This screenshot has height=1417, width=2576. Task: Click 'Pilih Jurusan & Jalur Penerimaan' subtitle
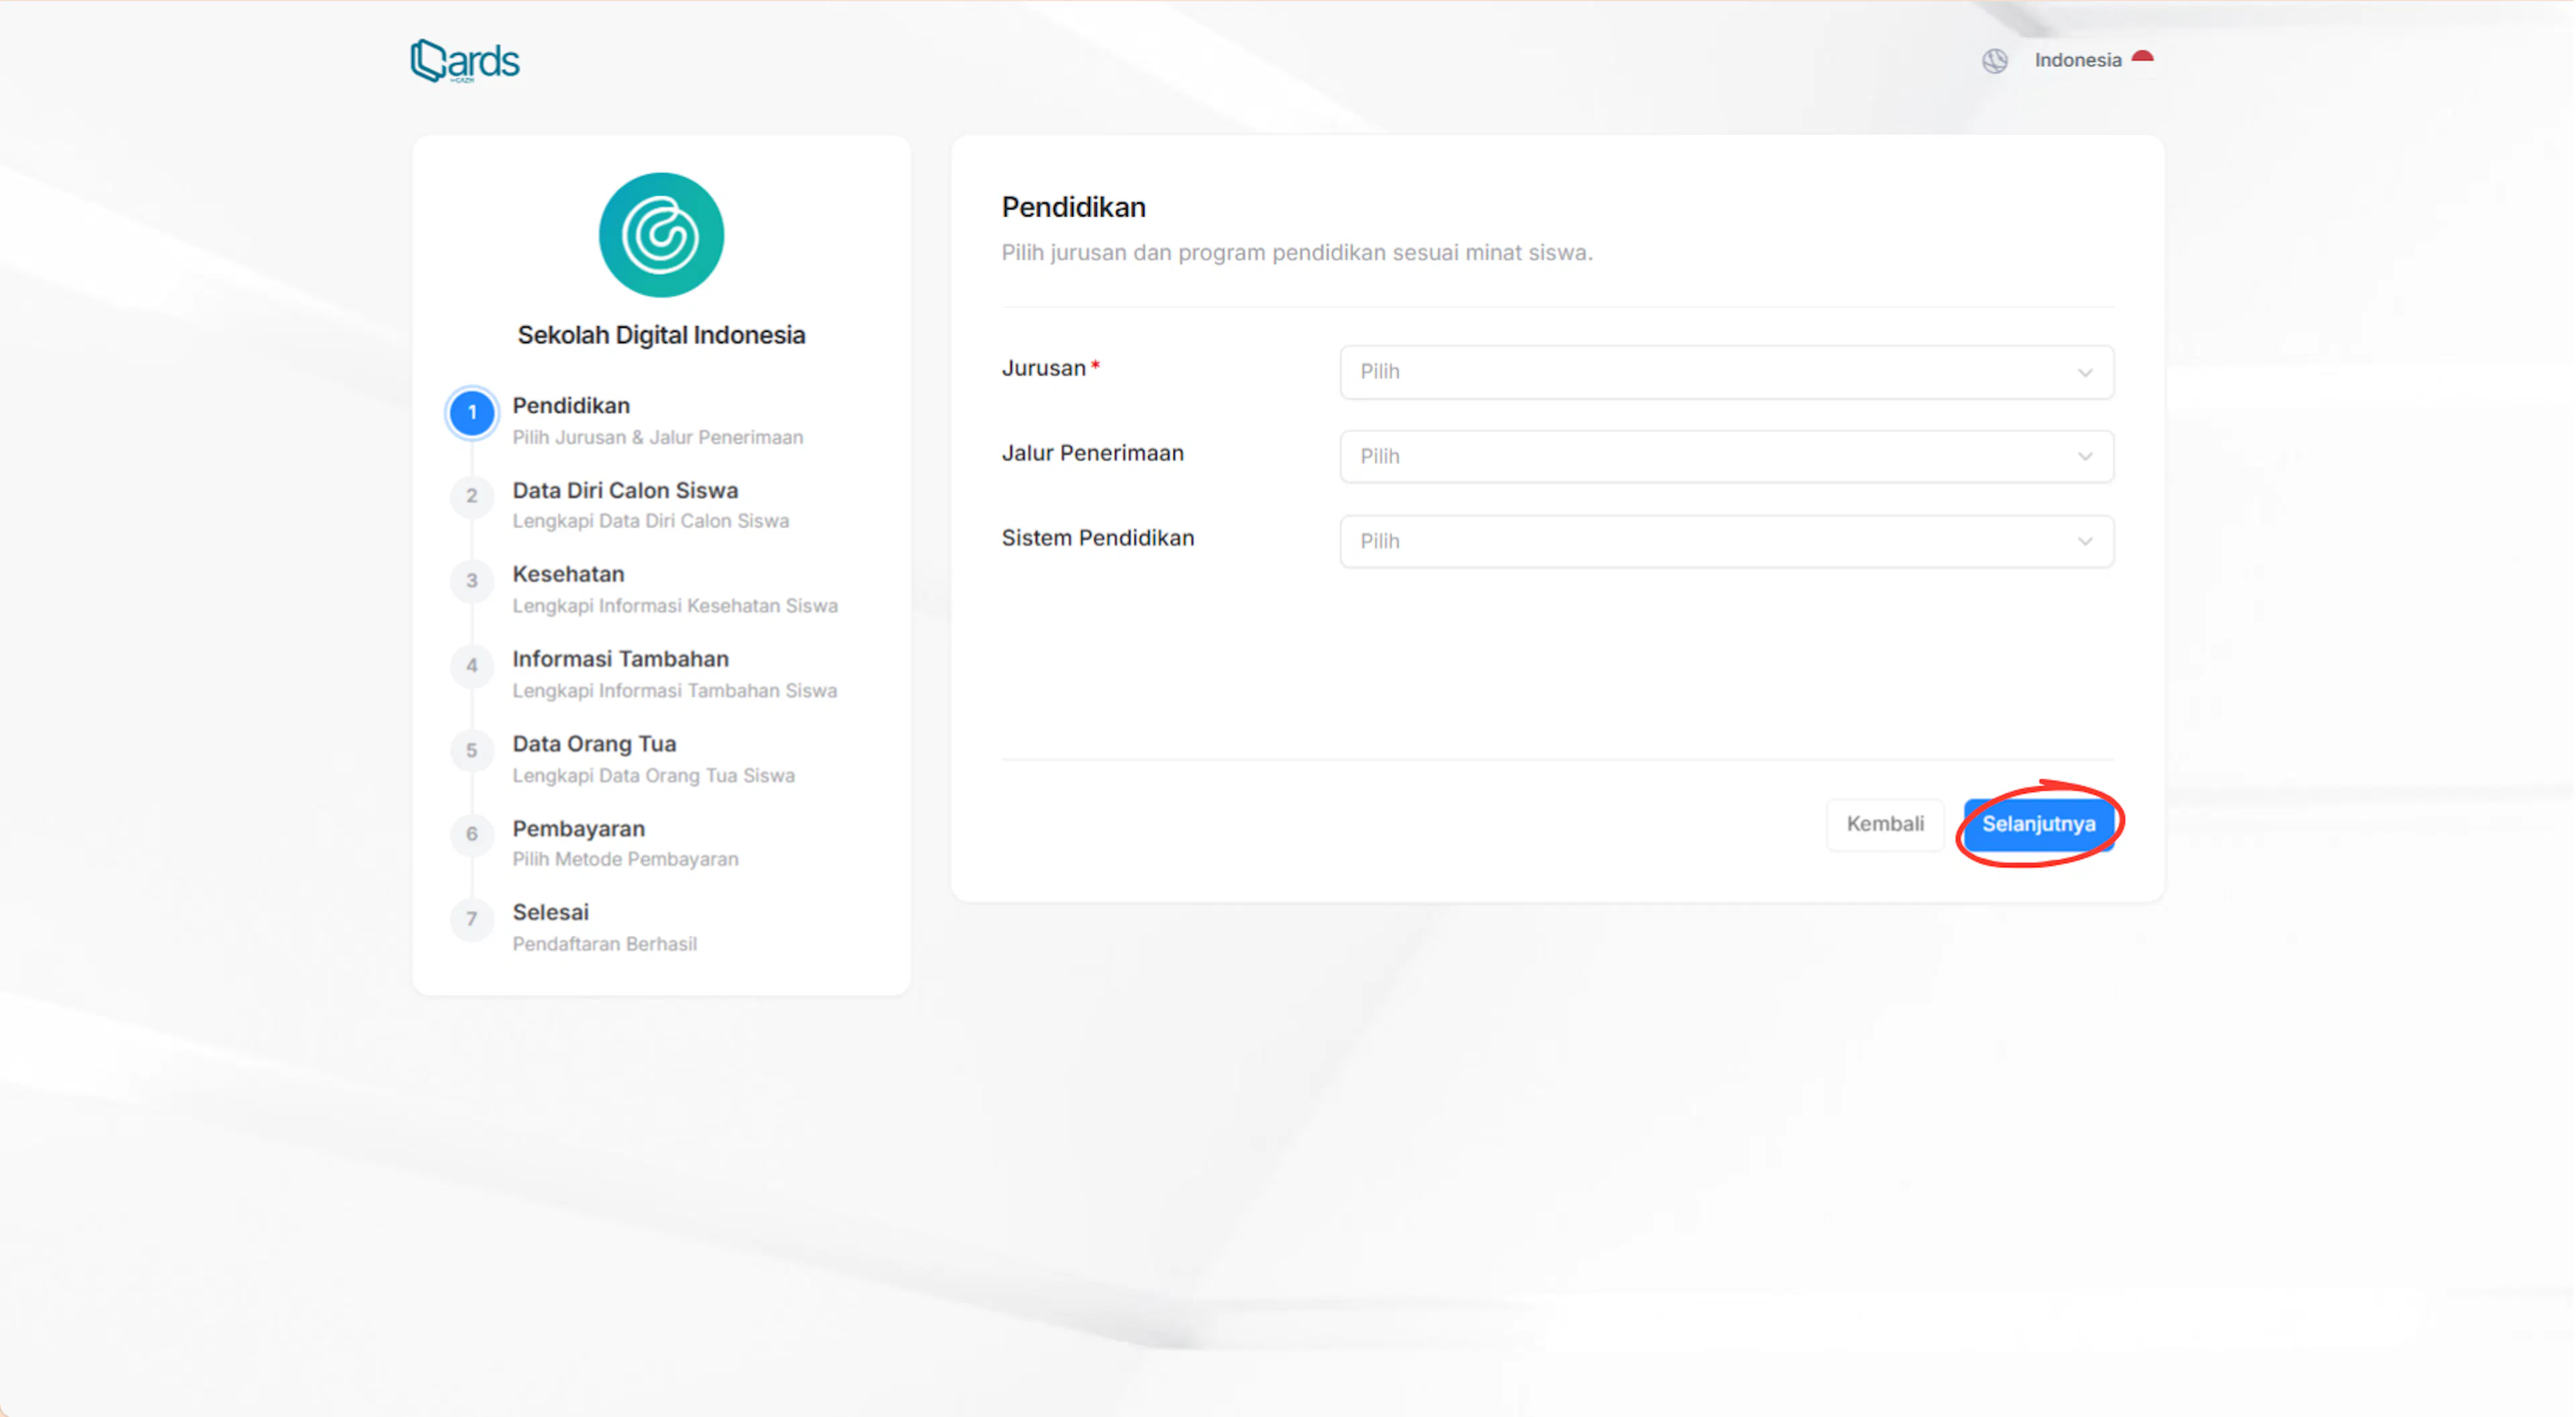click(658, 438)
